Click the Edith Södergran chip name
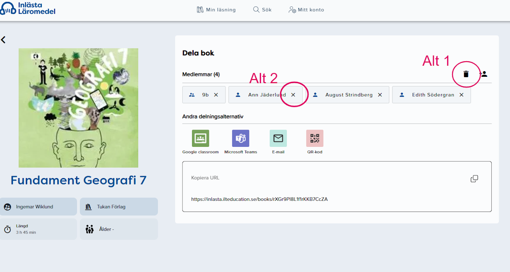 433,95
